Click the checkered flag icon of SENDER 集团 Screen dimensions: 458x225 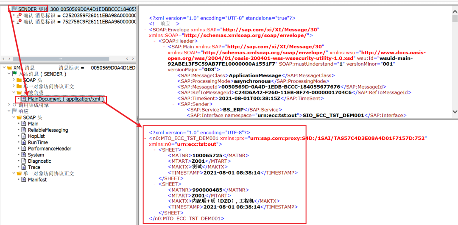(14, 9)
